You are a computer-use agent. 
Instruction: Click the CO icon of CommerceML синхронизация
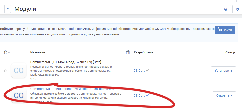click(x=19, y=95)
